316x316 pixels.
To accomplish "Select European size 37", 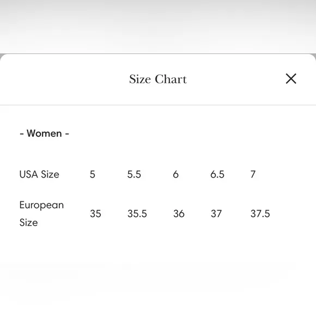I will pyautogui.click(x=216, y=214).
